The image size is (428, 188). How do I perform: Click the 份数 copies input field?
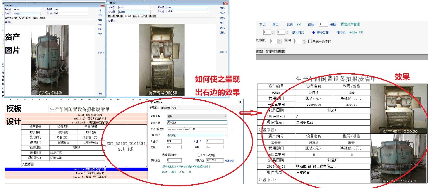(323, 24)
